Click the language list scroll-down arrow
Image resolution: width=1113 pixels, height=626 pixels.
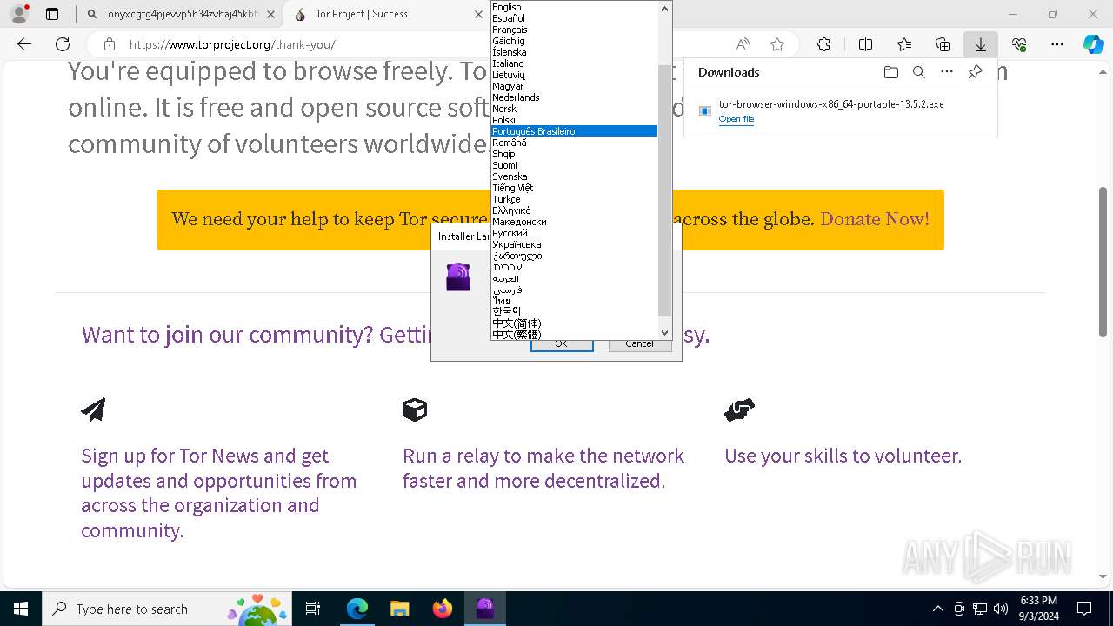(665, 332)
